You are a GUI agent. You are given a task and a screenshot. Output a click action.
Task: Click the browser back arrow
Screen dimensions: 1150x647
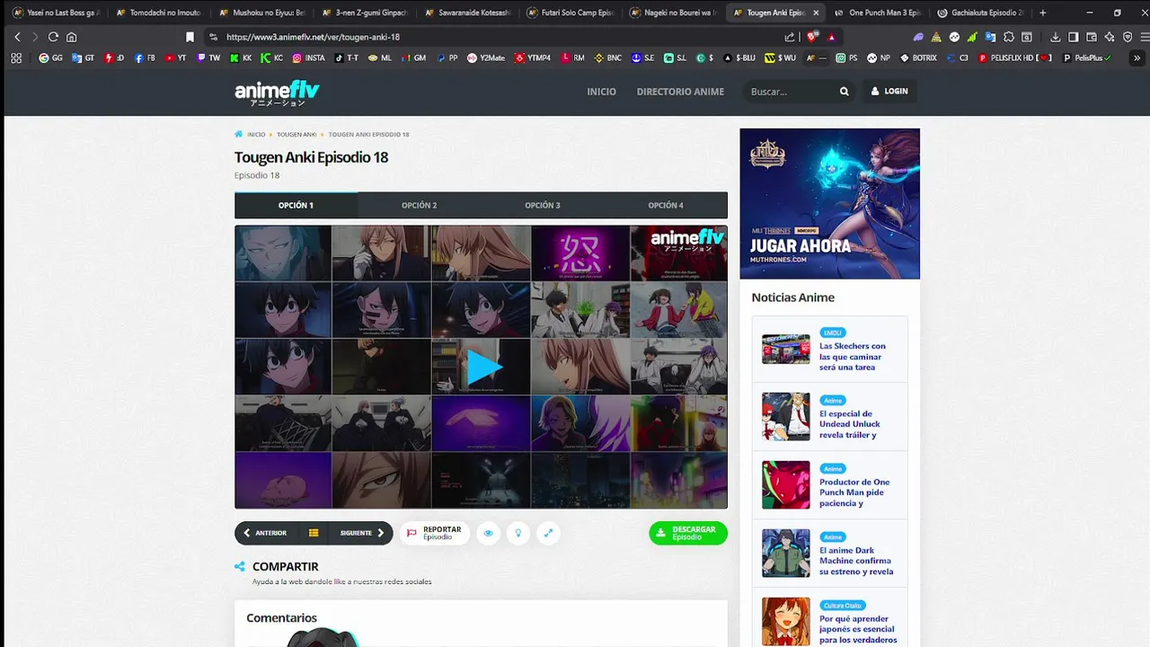click(17, 37)
